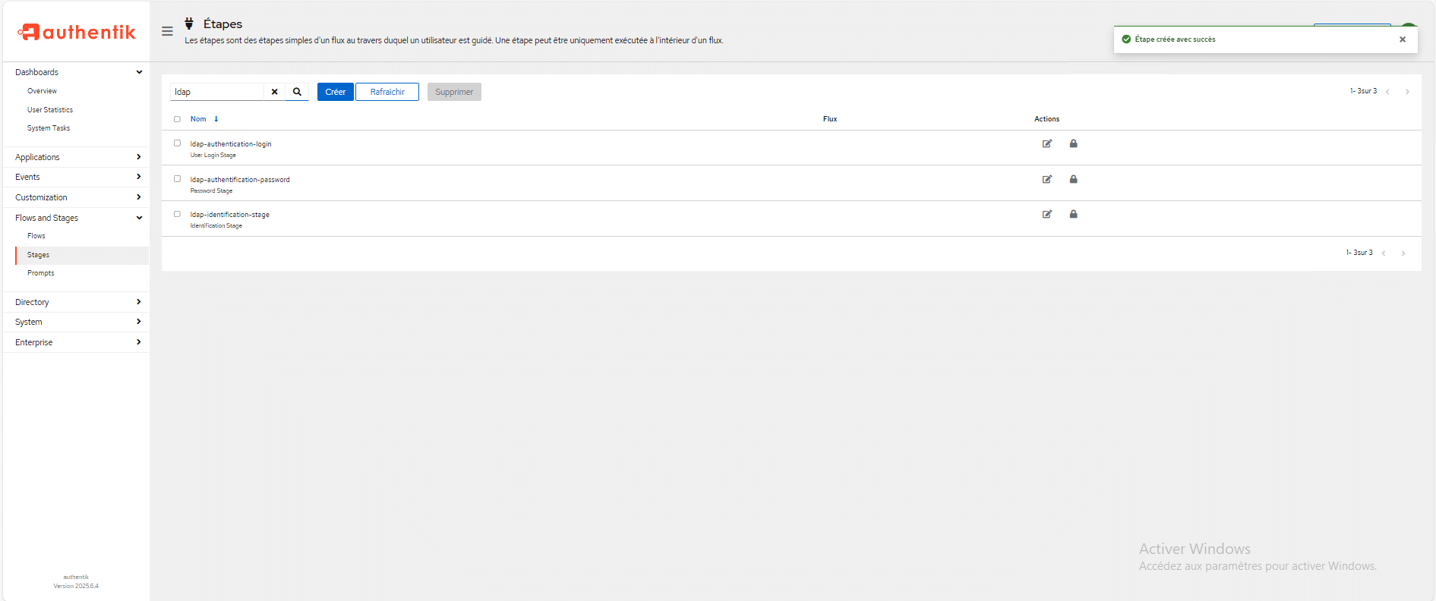Open the Prompts sidebar item

tap(41, 273)
